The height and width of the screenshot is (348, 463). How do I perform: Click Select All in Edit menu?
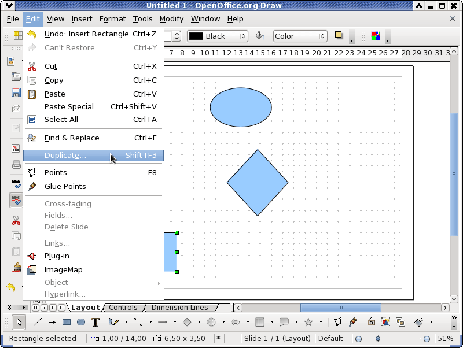pos(93,120)
